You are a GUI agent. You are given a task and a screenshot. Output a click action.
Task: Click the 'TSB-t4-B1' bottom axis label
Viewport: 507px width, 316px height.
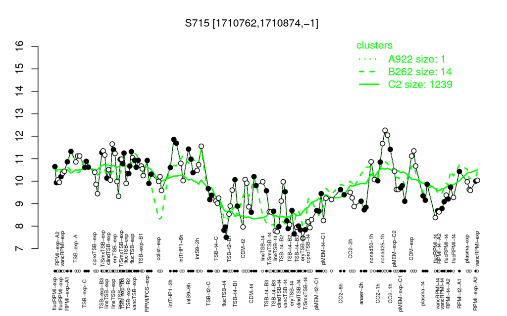coord(235,292)
